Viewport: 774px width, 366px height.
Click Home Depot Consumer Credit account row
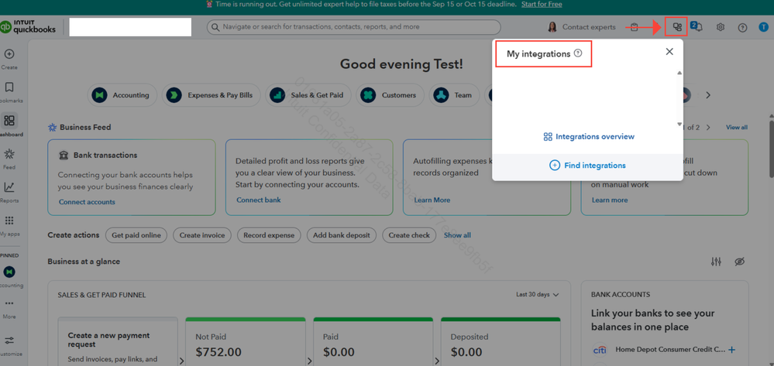[x=665, y=350]
